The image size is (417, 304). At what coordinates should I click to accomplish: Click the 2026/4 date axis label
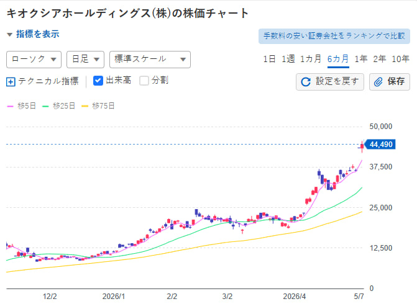(x=295, y=297)
